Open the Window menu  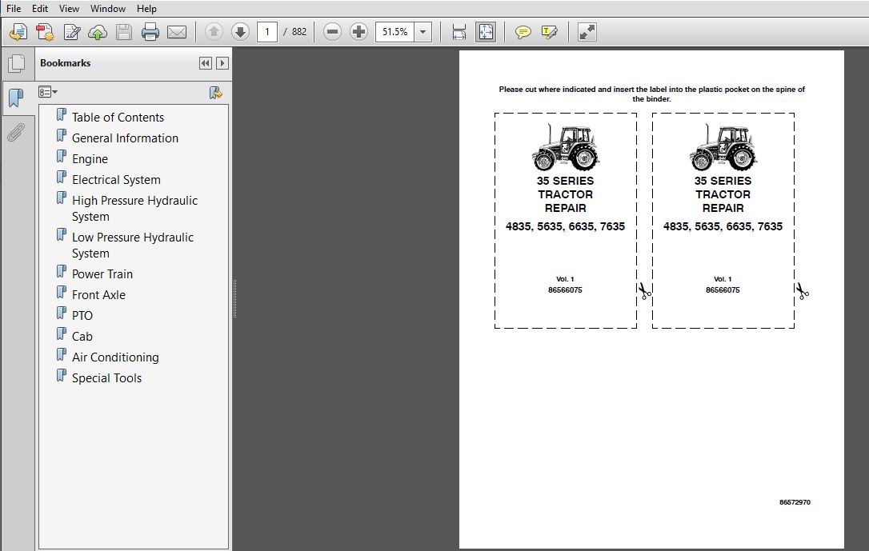point(107,8)
